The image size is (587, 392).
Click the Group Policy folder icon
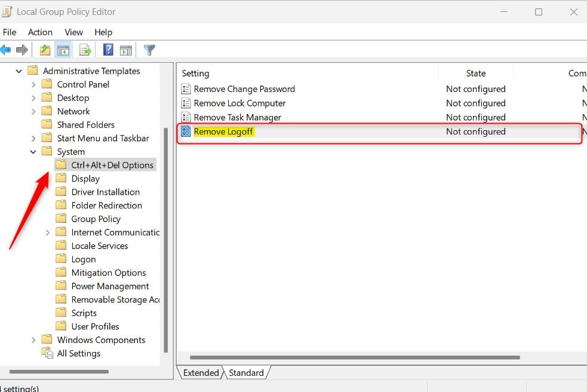click(61, 219)
